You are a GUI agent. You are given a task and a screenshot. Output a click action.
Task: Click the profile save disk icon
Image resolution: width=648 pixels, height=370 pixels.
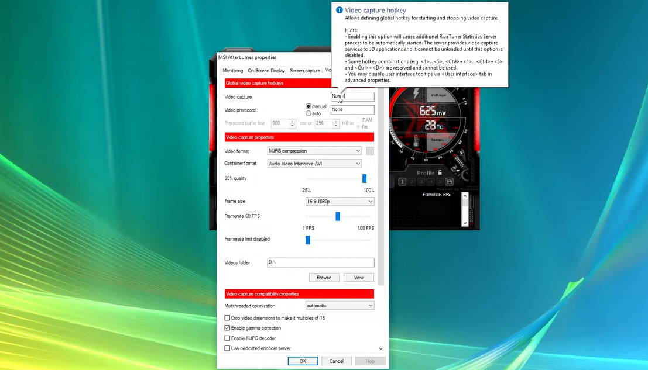click(x=450, y=182)
